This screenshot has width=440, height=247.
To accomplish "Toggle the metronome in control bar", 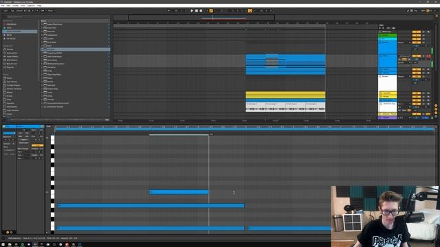I will [43, 11].
